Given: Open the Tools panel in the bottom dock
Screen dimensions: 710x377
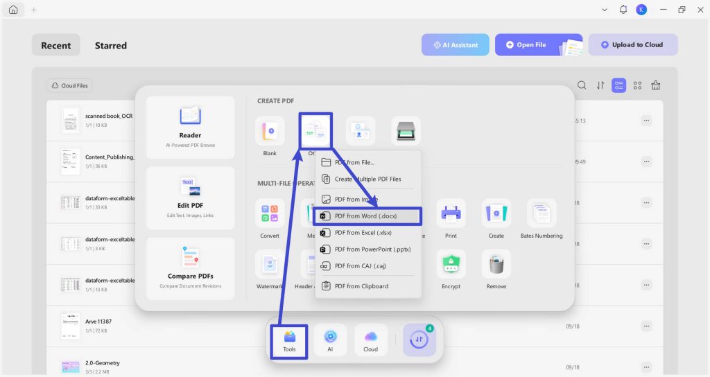Looking at the screenshot, I should pos(289,341).
